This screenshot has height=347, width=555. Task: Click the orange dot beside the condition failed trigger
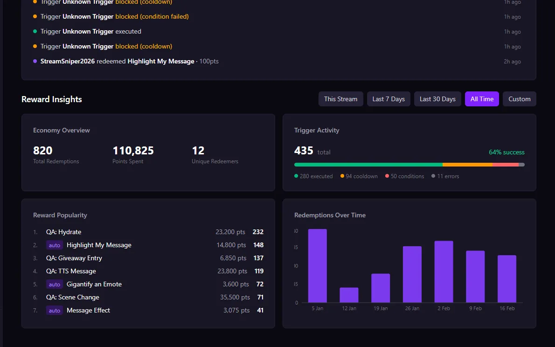tap(34, 17)
